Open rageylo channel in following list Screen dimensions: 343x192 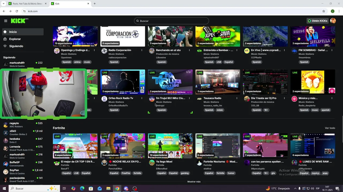point(23,125)
